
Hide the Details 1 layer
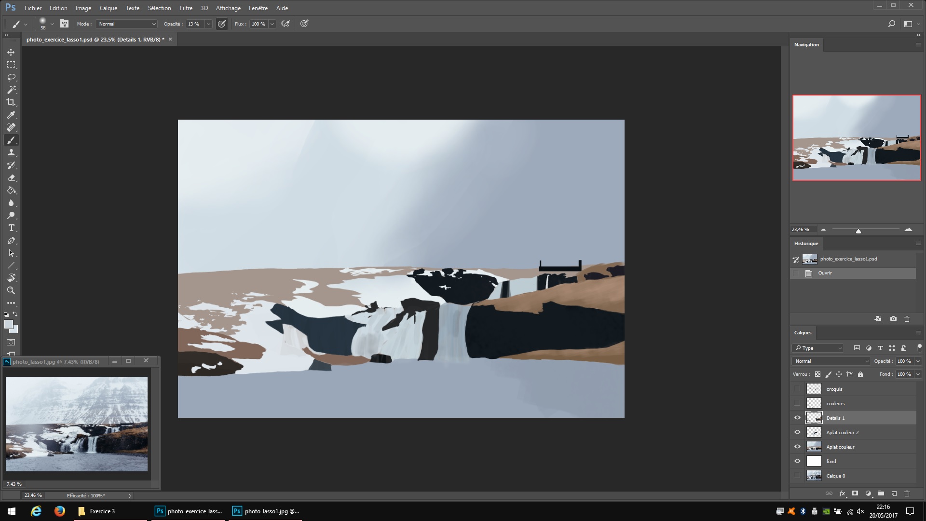(797, 418)
